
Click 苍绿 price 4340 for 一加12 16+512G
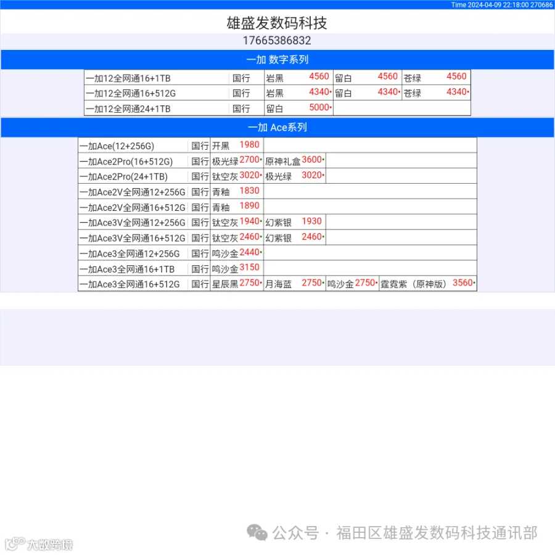tap(456, 92)
